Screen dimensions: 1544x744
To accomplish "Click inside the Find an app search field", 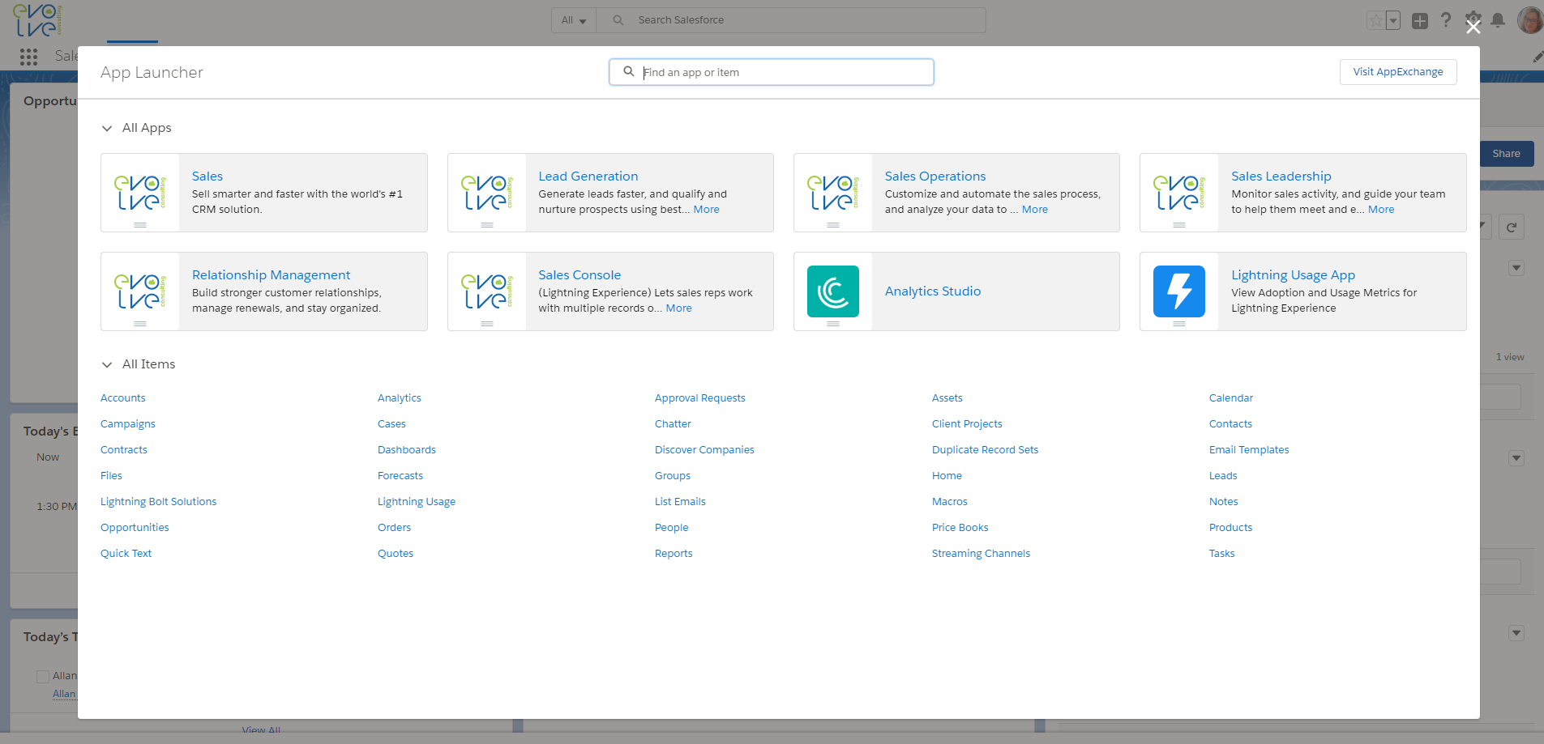I will [770, 71].
